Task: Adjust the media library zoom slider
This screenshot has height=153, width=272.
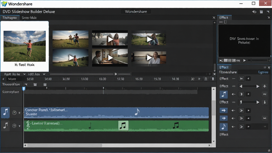Action: (x=90, y=74)
